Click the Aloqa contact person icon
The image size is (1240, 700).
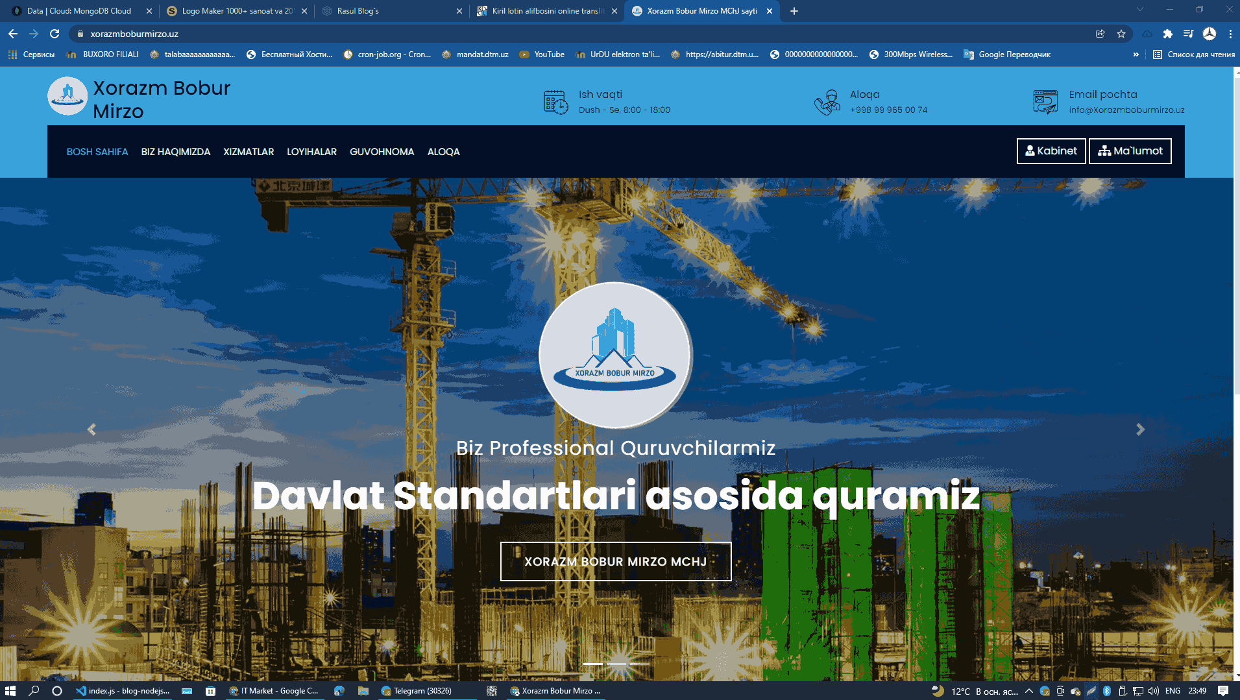(x=827, y=102)
